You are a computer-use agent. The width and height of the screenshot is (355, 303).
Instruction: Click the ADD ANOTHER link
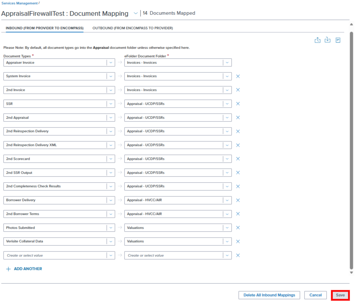coord(28,269)
